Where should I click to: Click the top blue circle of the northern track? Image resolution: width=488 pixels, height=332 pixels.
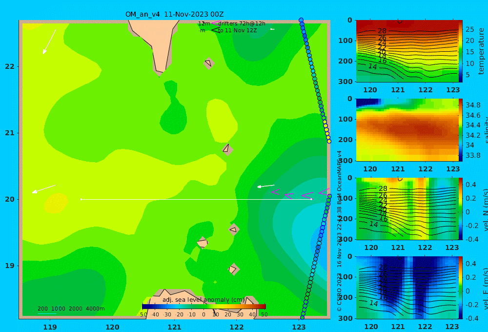click(x=301, y=20)
